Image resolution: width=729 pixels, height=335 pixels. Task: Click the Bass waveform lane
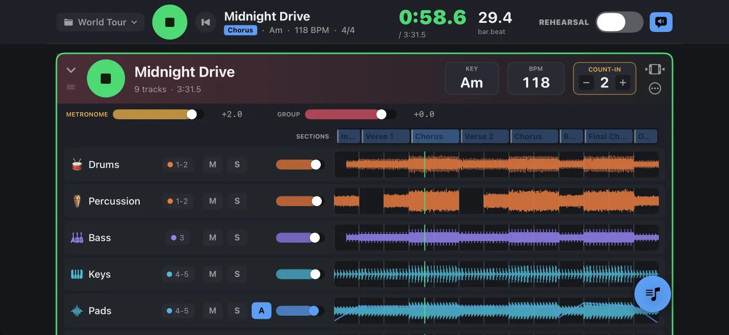(x=496, y=238)
